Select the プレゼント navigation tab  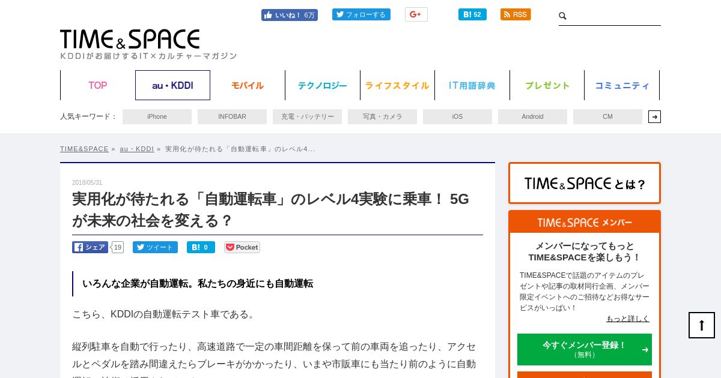coord(547,85)
